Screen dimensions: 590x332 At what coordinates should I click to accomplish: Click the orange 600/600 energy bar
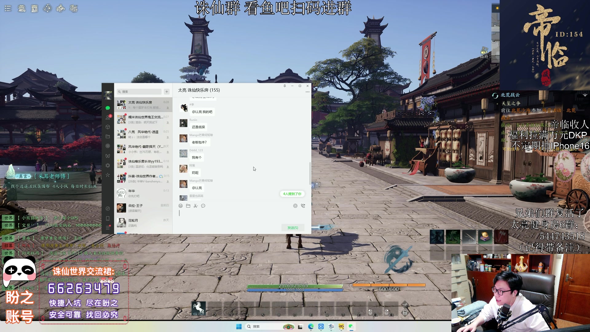pos(389,285)
